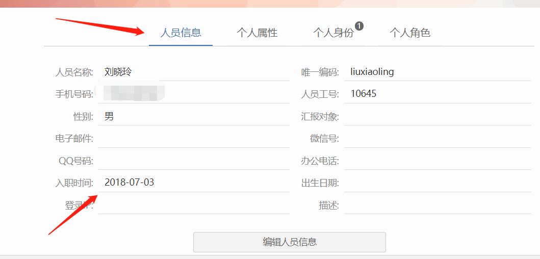This screenshot has width=540, height=259.
Task: Select the 人员工号 field with 10645
Action: tap(439, 94)
